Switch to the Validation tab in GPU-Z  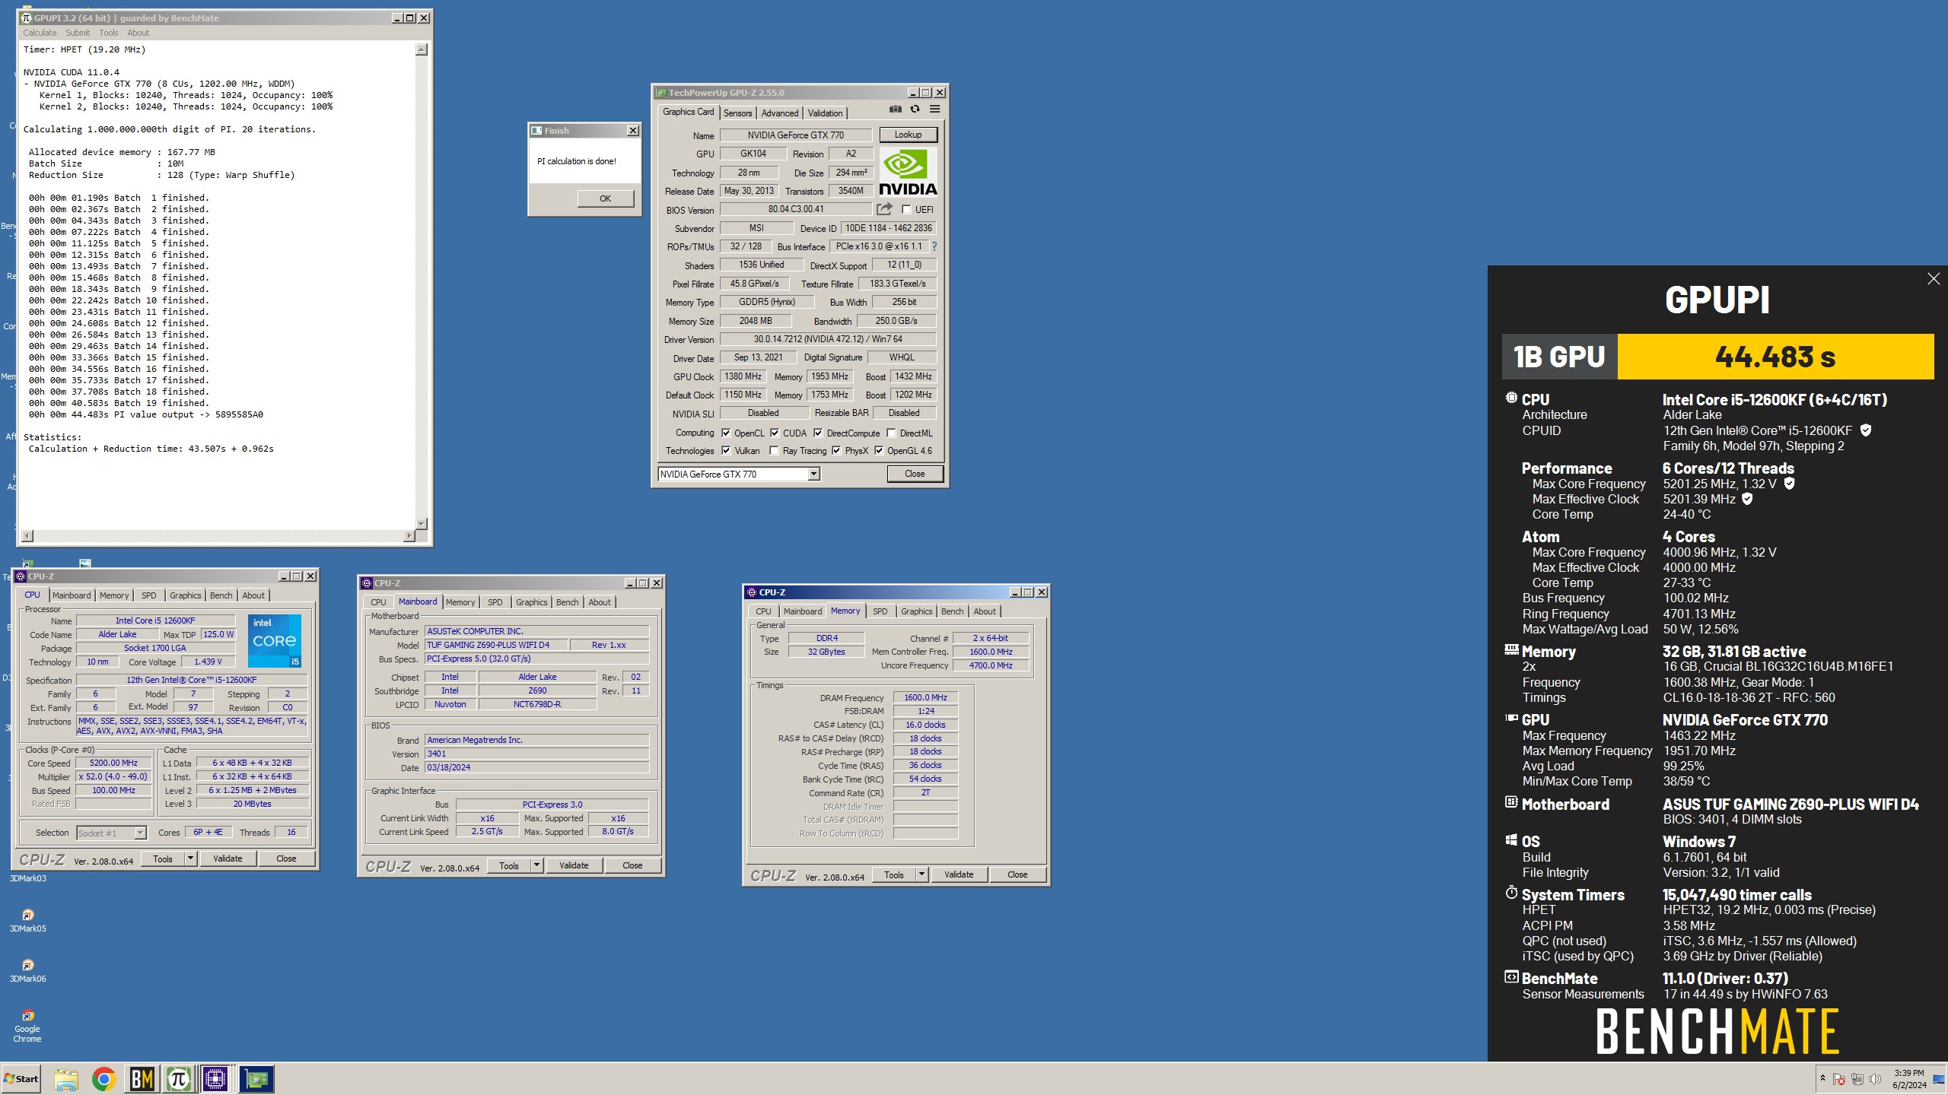(825, 113)
